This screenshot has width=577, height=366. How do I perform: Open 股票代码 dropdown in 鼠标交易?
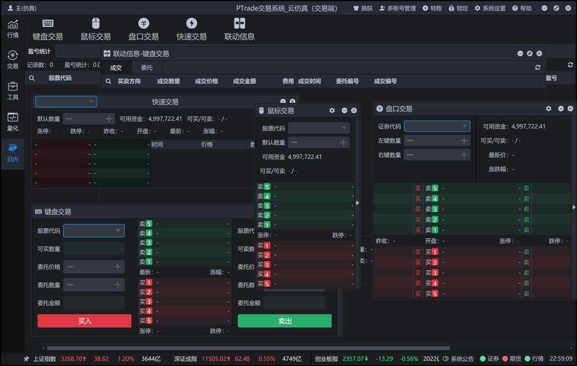(x=319, y=128)
